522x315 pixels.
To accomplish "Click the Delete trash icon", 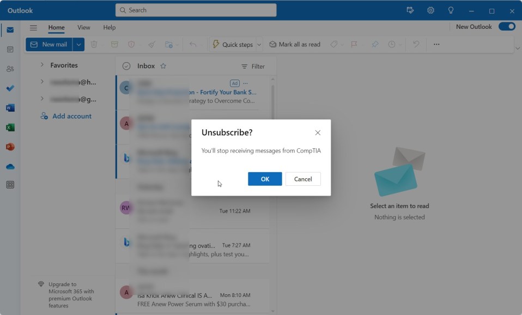I will tap(94, 44).
